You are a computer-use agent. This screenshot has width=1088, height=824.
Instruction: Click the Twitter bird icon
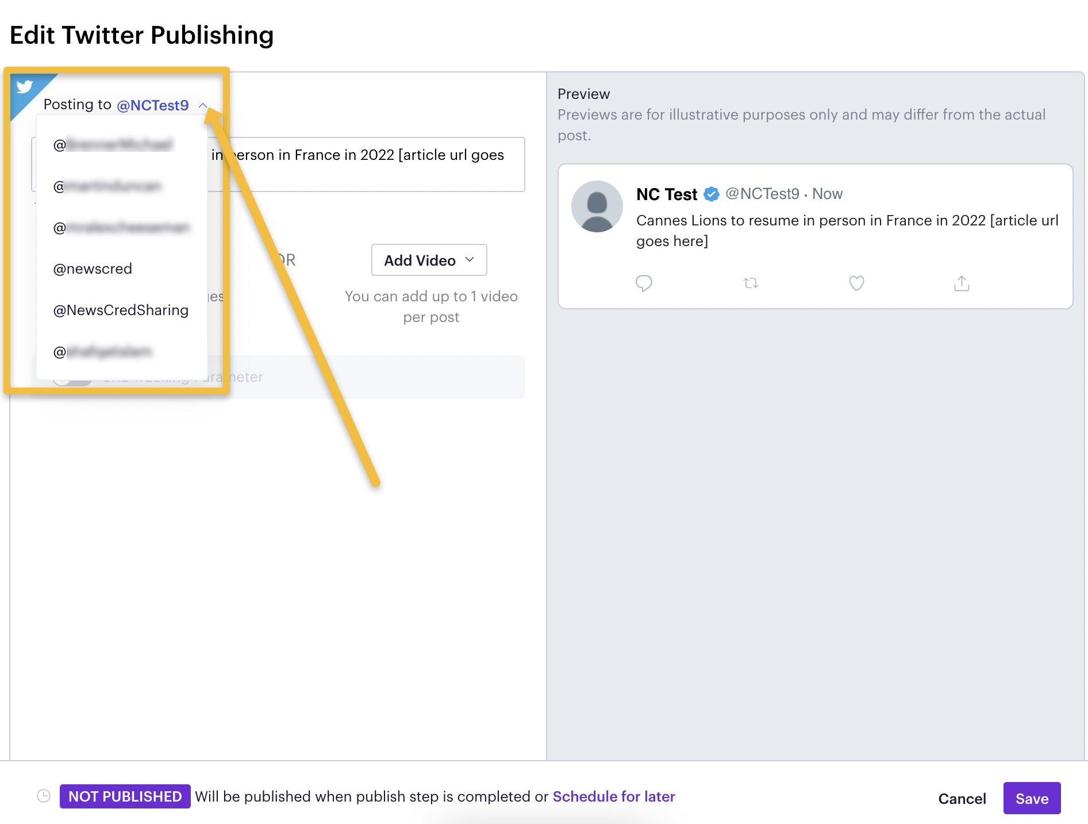(24, 87)
